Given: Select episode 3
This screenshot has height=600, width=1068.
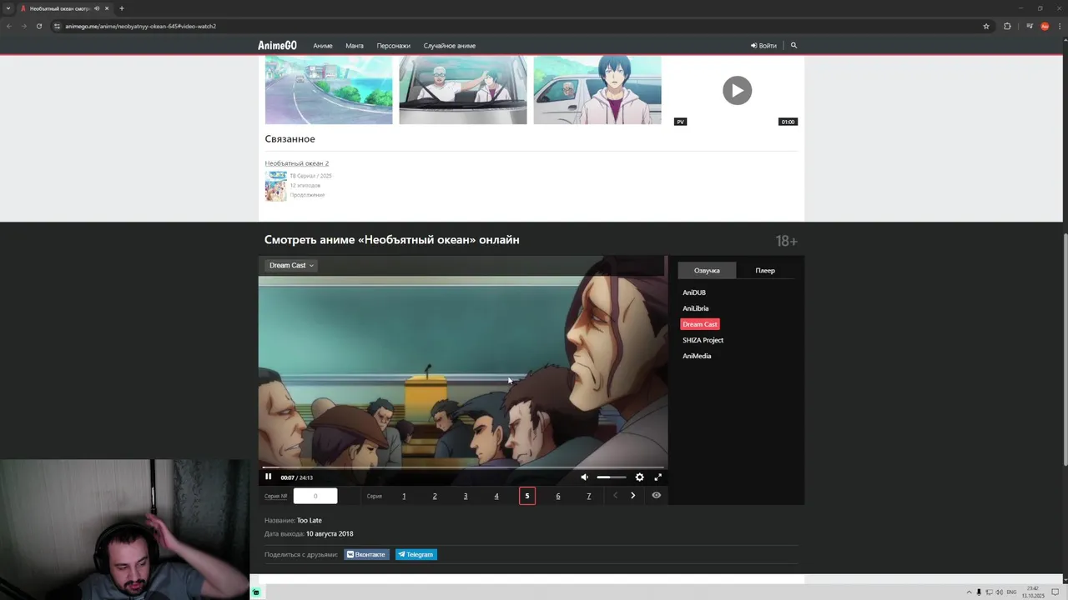Looking at the screenshot, I should click(x=466, y=496).
